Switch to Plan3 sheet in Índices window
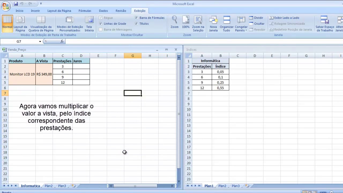Image resolution: width=343 pixels, height=193 pixels. click(236, 186)
